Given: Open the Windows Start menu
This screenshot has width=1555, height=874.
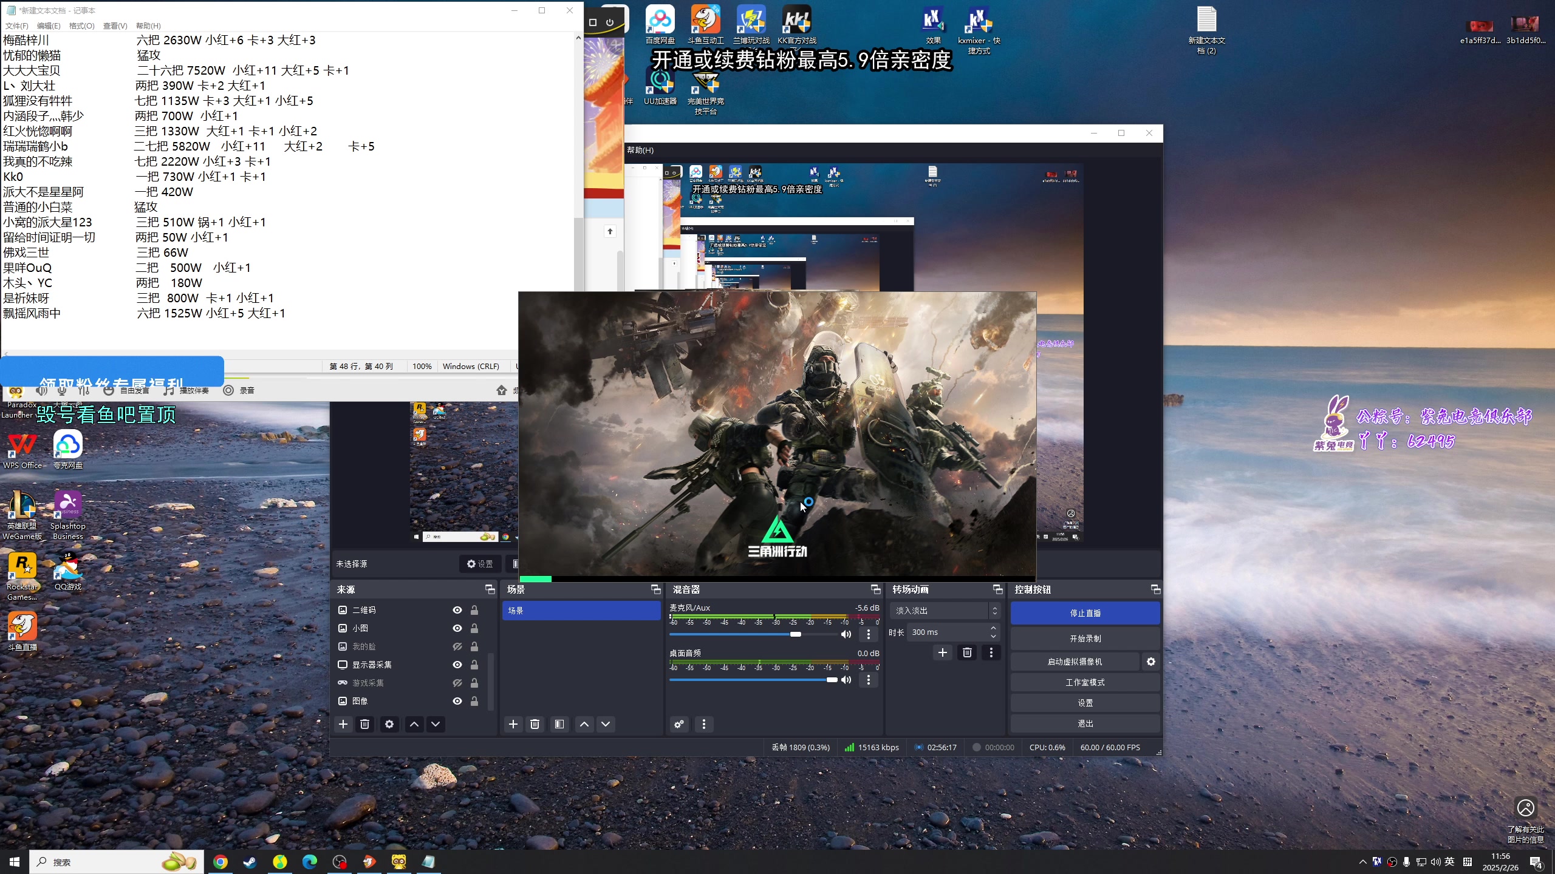Looking at the screenshot, I should (15, 862).
